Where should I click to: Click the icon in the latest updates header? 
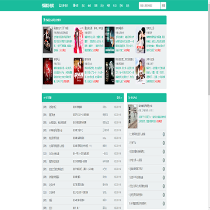click(x=44, y=97)
